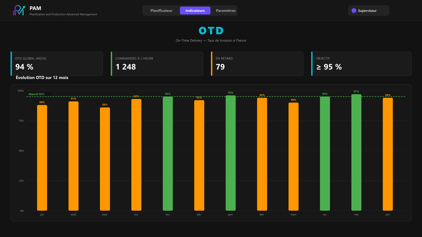This screenshot has height=237, width=422.
Task: Click the green nov. 95% bar
Action: (168, 154)
